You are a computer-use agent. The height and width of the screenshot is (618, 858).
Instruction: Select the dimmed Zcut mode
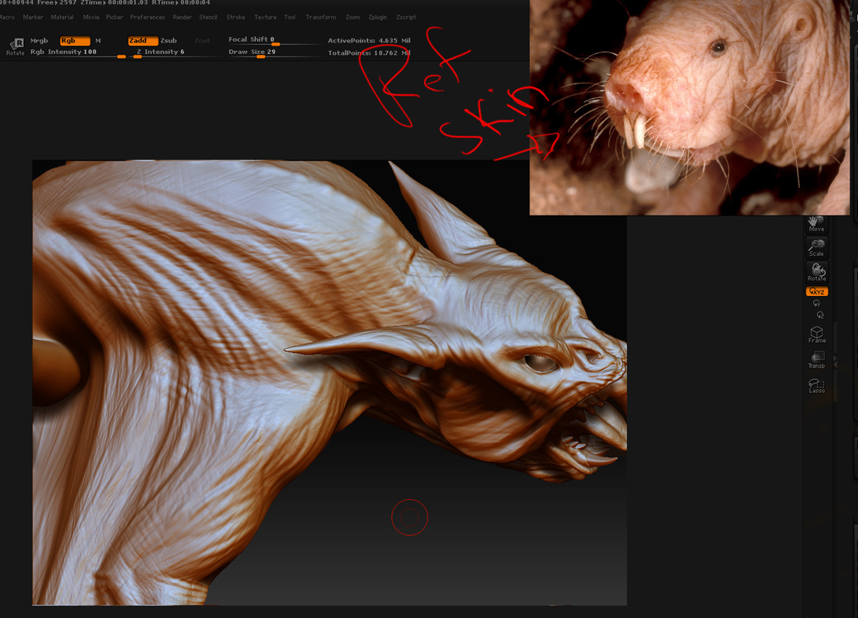pos(202,40)
